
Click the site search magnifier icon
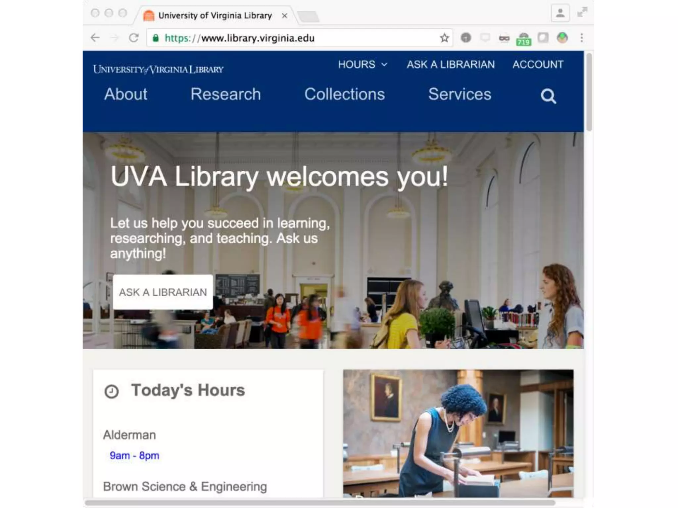(x=548, y=96)
